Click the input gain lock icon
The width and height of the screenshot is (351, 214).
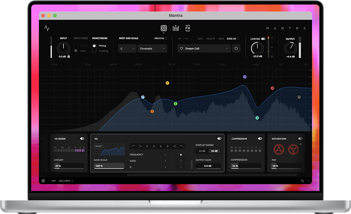click(69, 56)
